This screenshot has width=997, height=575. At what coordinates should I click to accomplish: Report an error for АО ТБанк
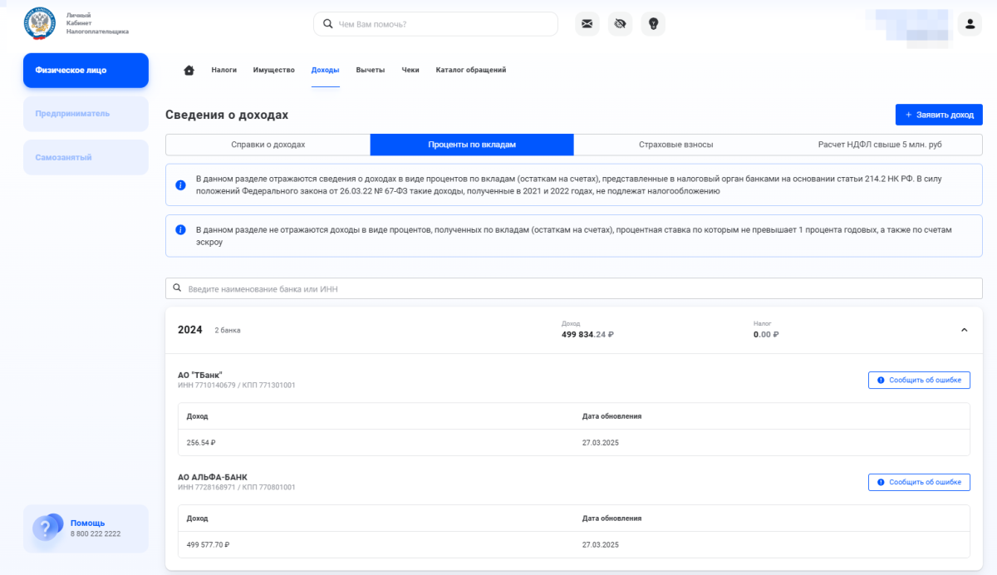(919, 380)
